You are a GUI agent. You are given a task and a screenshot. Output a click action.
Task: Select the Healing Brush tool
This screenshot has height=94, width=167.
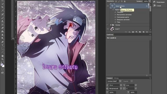2,14
